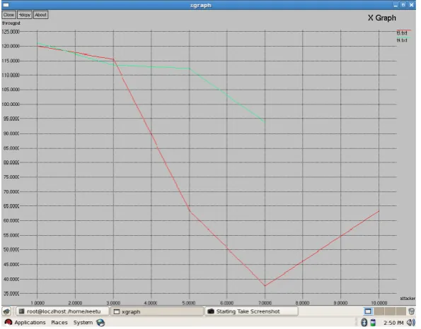Click the Bluetooth tray icon

[x=364, y=323]
